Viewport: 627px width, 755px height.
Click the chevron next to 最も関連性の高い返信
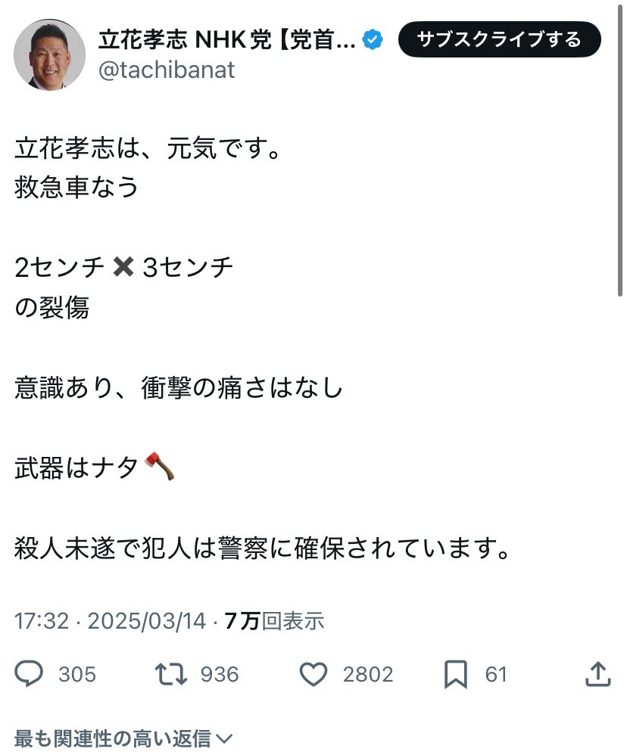(x=225, y=738)
